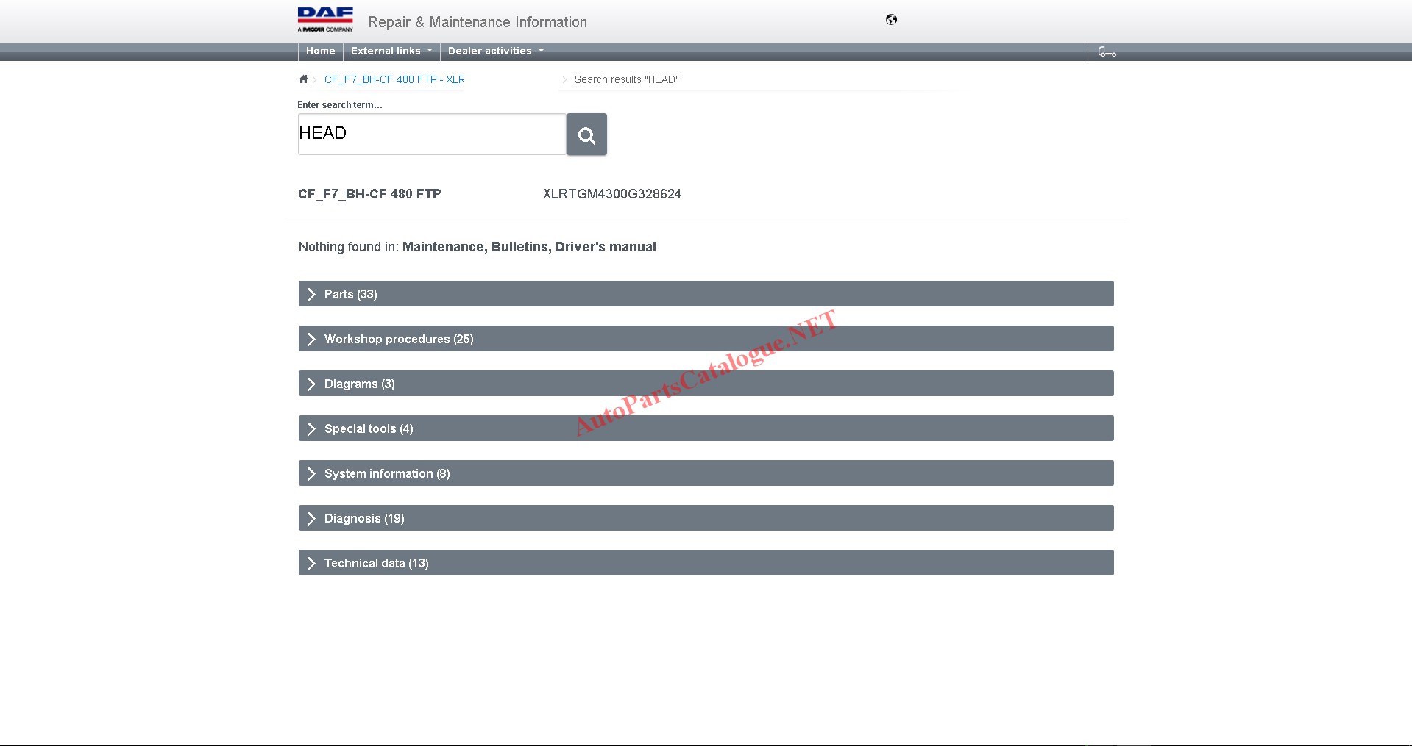Show Diagnosis (19) results
Image resolution: width=1412 pixels, height=746 pixels.
tap(364, 518)
